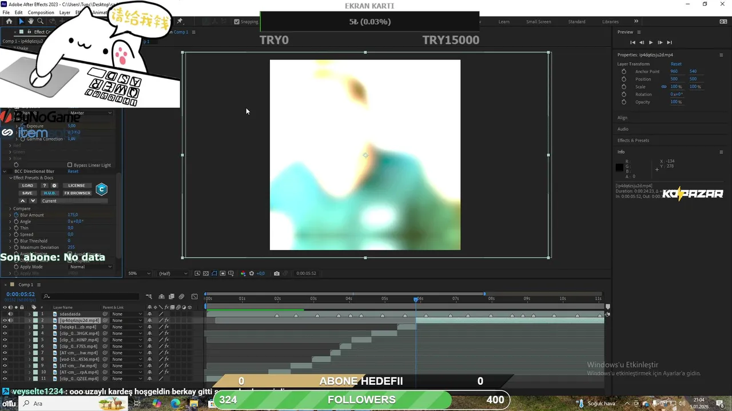732x411 pixels.
Task: Open Properties panel menu
Action: pyautogui.click(x=721, y=55)
